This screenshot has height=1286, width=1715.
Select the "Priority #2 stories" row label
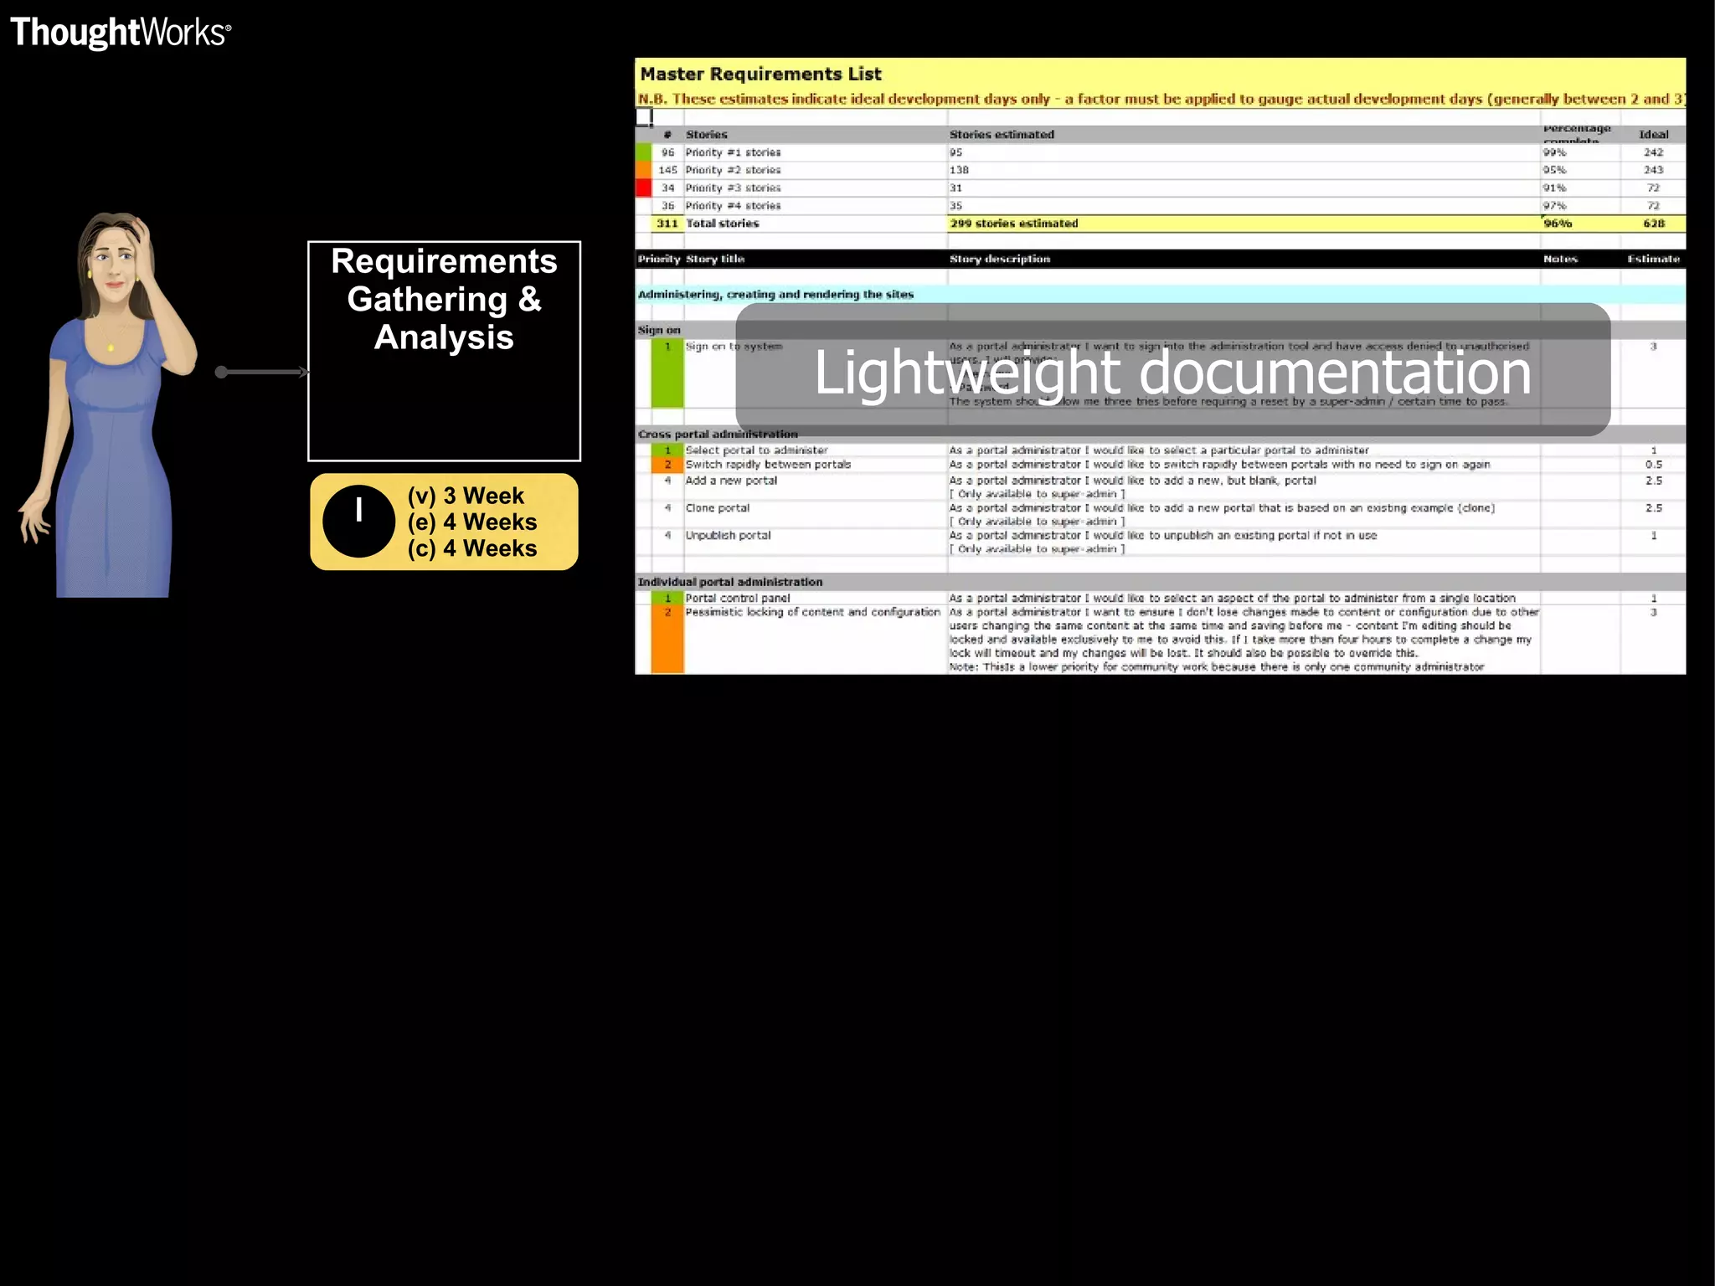point(733,170)
